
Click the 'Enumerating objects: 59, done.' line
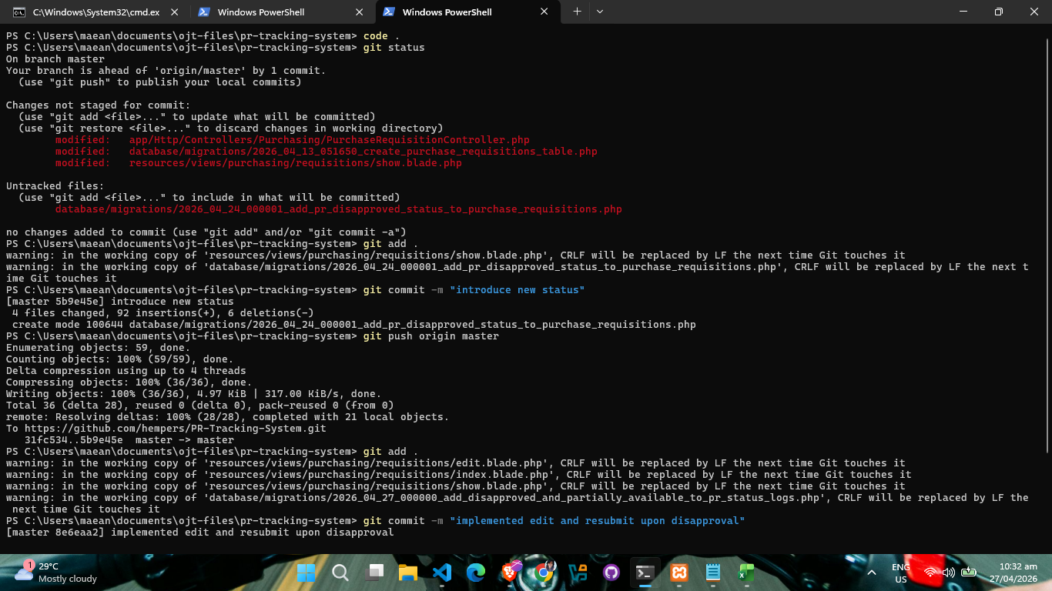pyautogui.click(x=99, y=348)
